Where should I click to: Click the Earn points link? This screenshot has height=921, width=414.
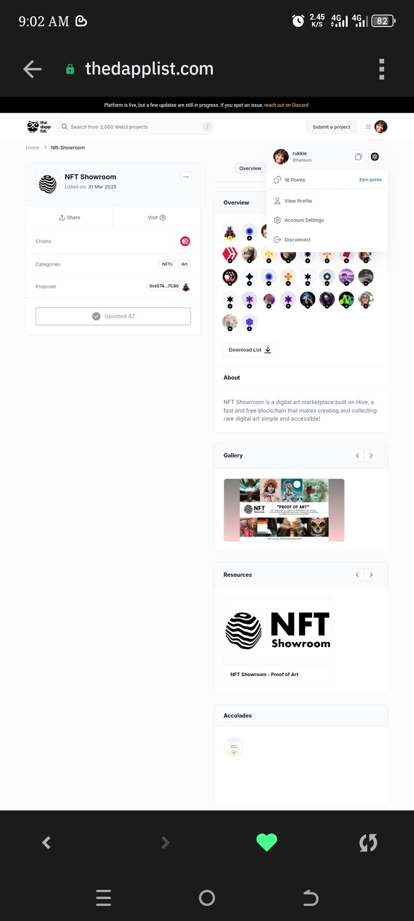pos(370,180)
